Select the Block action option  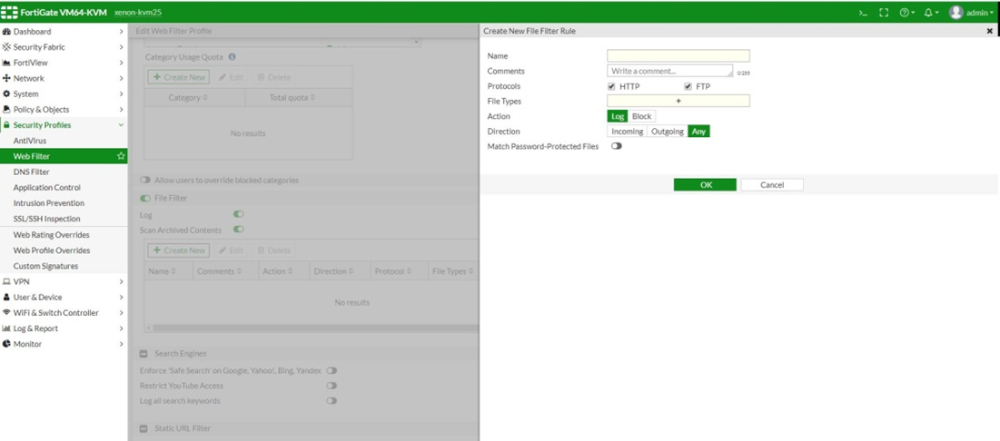coord(642,117)
